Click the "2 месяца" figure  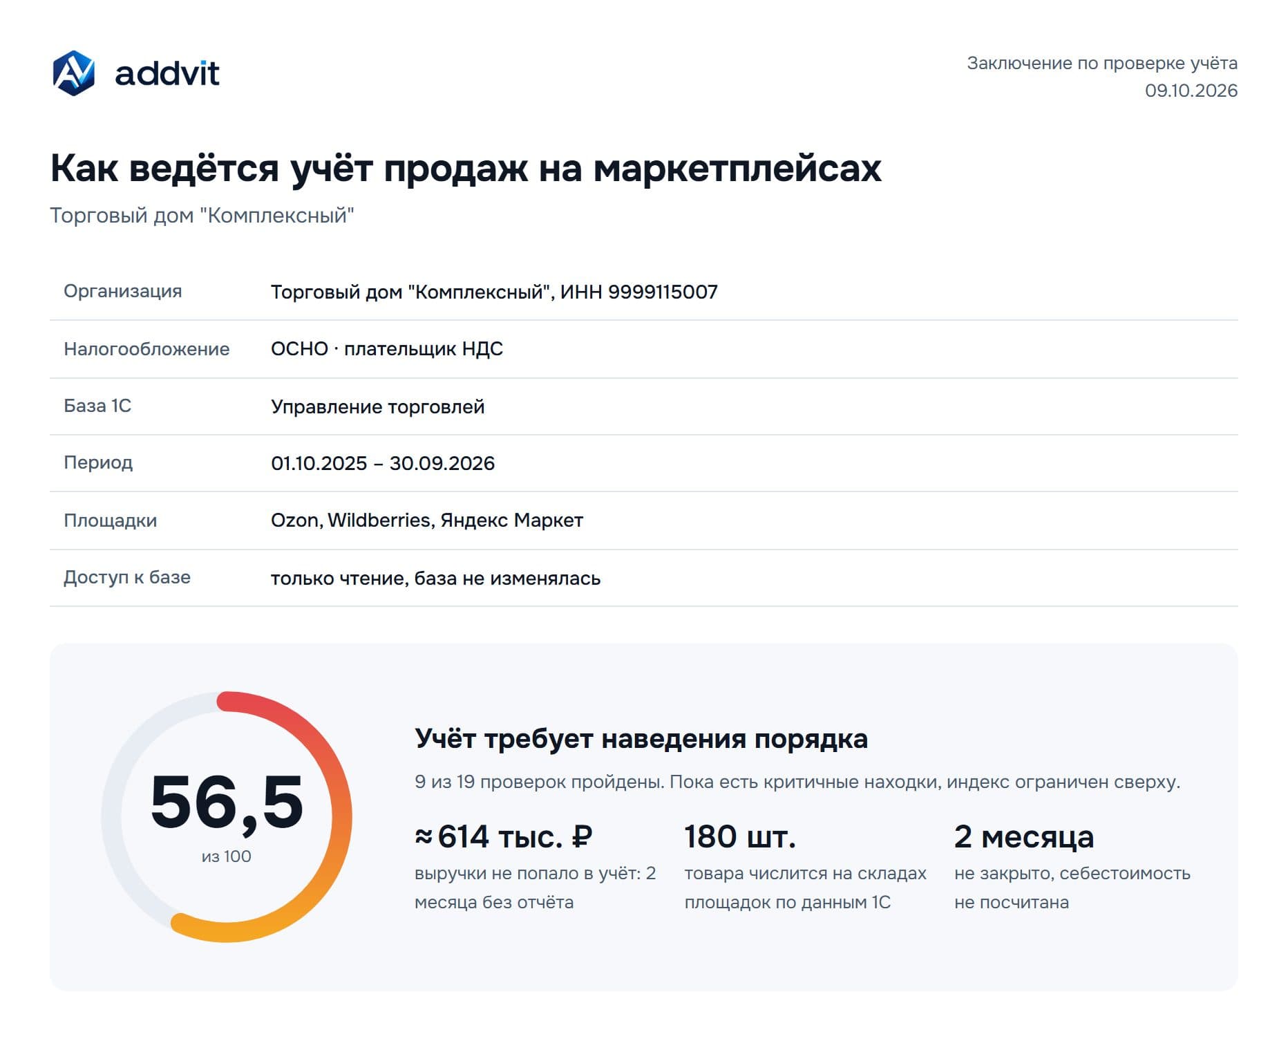(1024, 837)
